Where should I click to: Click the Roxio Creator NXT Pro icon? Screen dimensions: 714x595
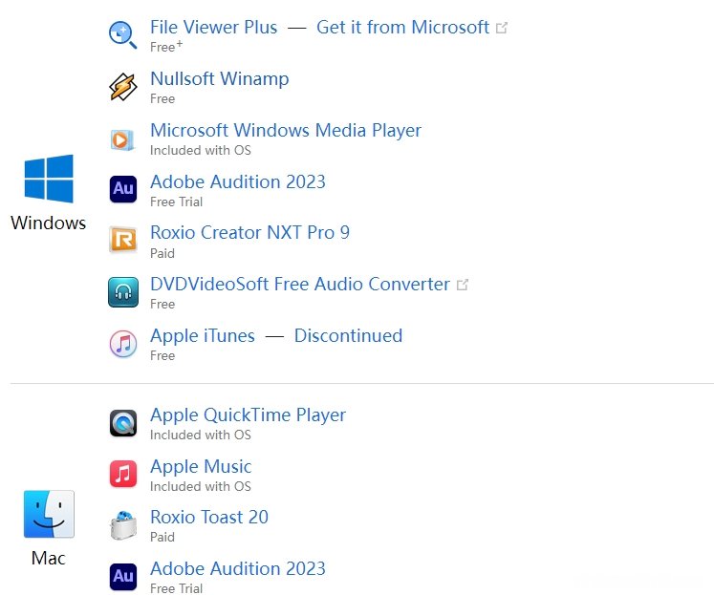pyautogui.click(x=123, y=240)
